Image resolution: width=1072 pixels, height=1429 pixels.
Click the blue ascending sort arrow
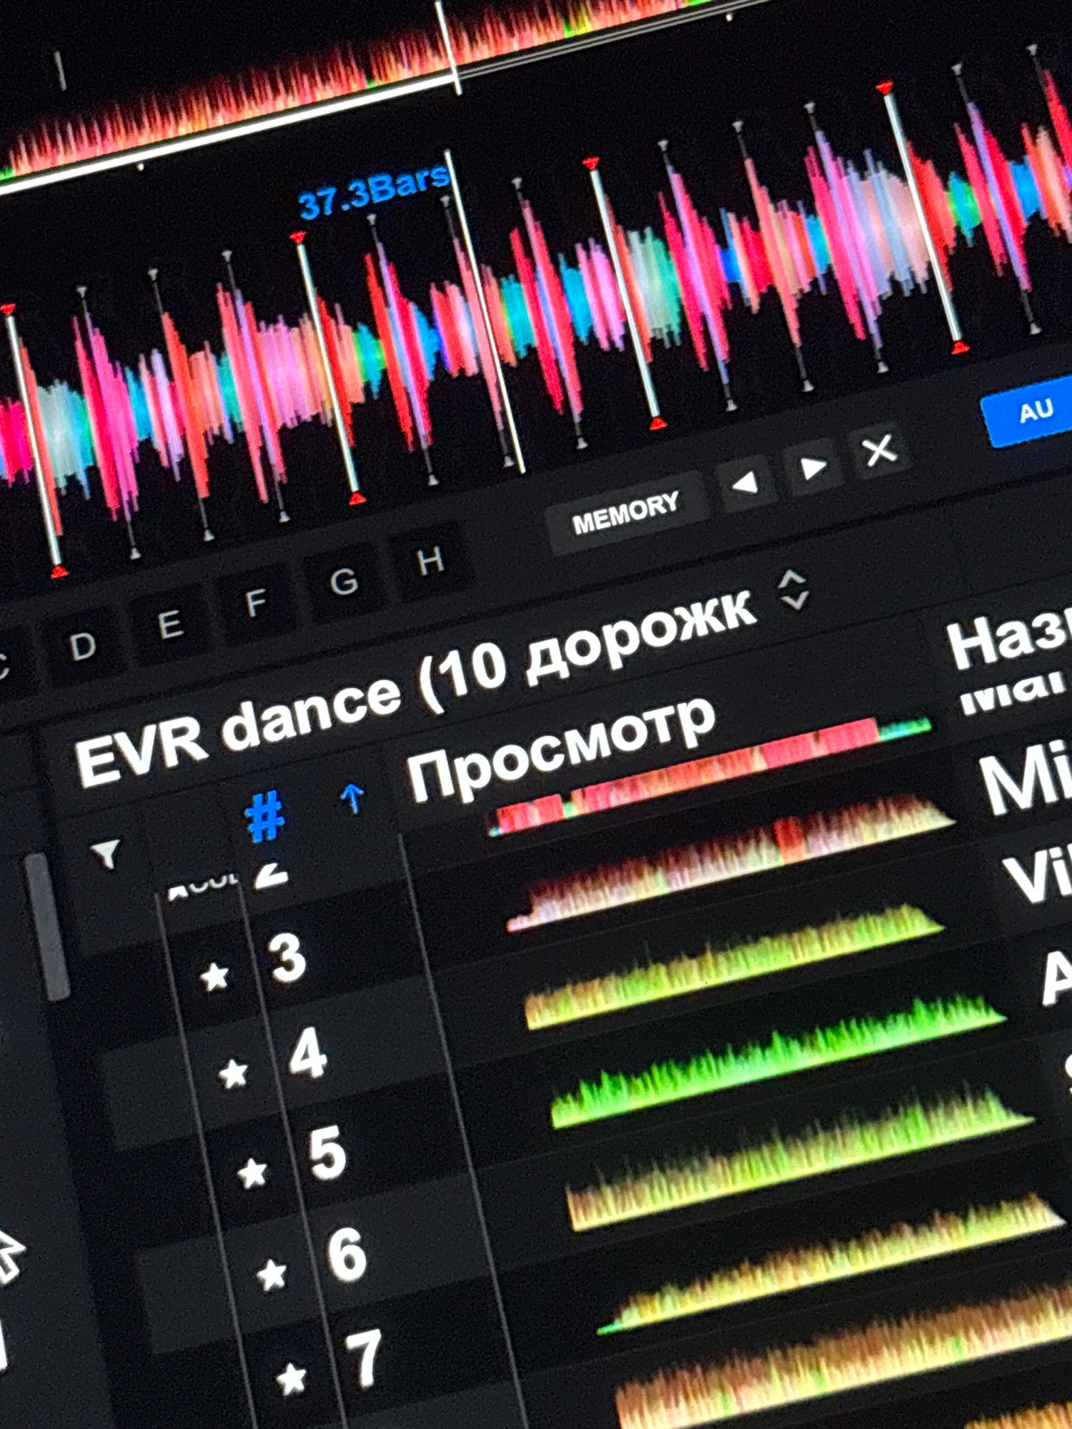click(352, 799)
